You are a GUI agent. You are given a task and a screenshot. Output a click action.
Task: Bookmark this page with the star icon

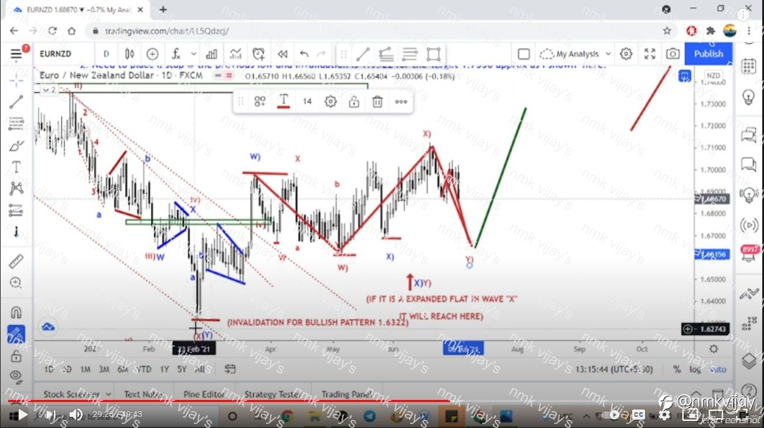pyautogui.click(x=667, y=30)
